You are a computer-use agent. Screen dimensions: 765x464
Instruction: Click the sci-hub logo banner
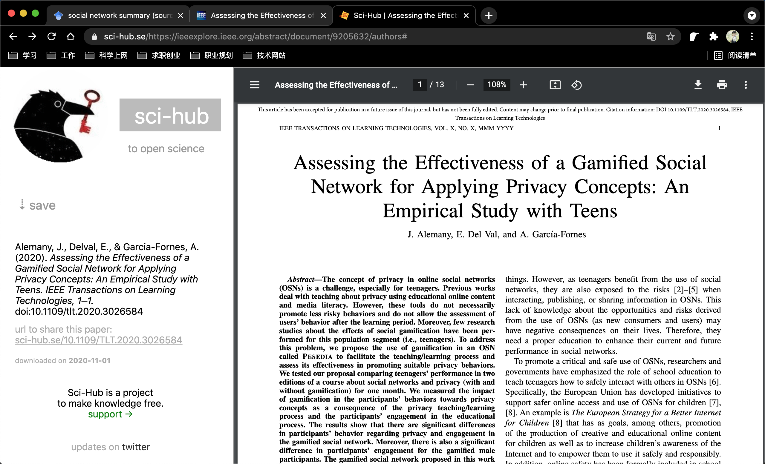pos(170,115)
